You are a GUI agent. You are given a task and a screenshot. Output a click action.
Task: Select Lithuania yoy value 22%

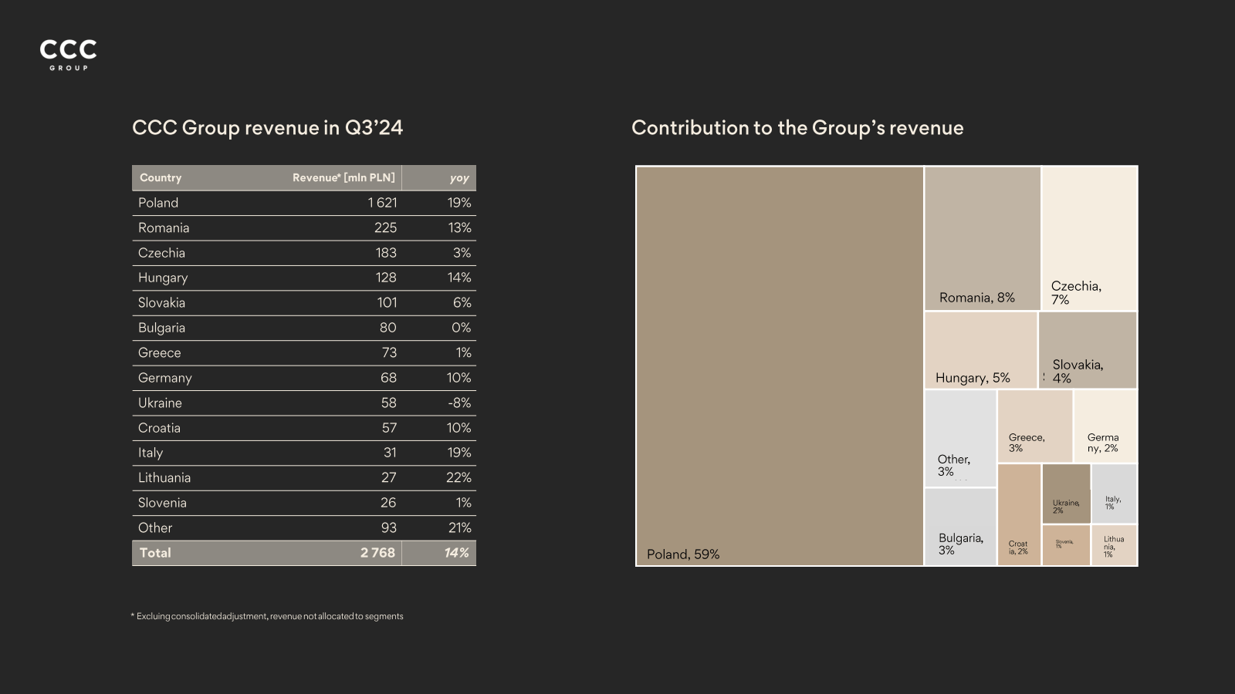(458, 478)
